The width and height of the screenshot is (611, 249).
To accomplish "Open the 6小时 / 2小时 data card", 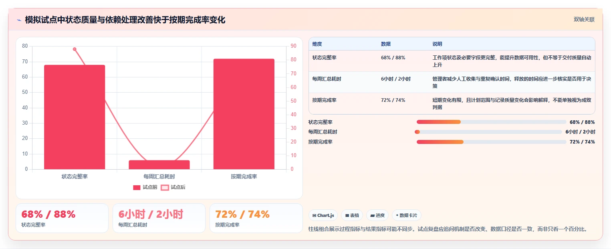I will (x=159, y=218).
